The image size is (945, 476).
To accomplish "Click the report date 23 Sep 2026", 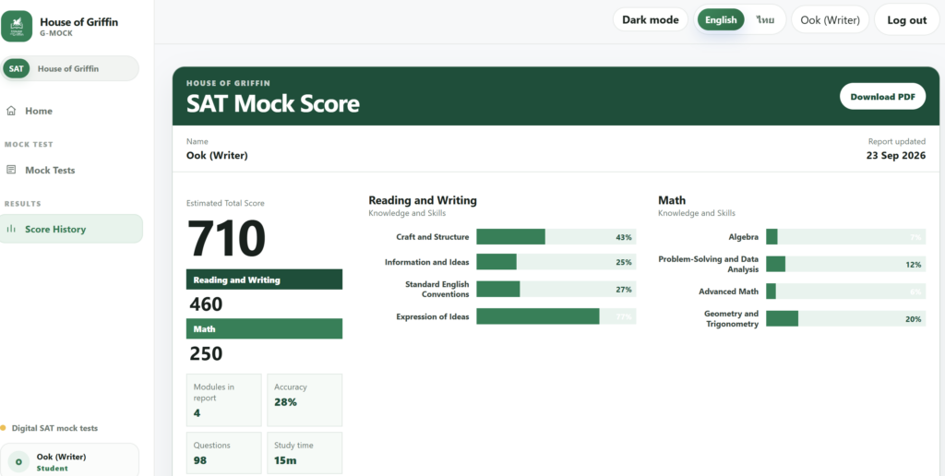I will click(895, 156).
